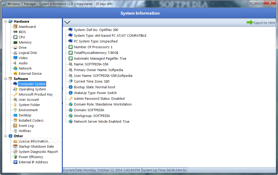Select 'Admin Password Status: Disabled' row
Screen dimensions: 278x175
99,98
